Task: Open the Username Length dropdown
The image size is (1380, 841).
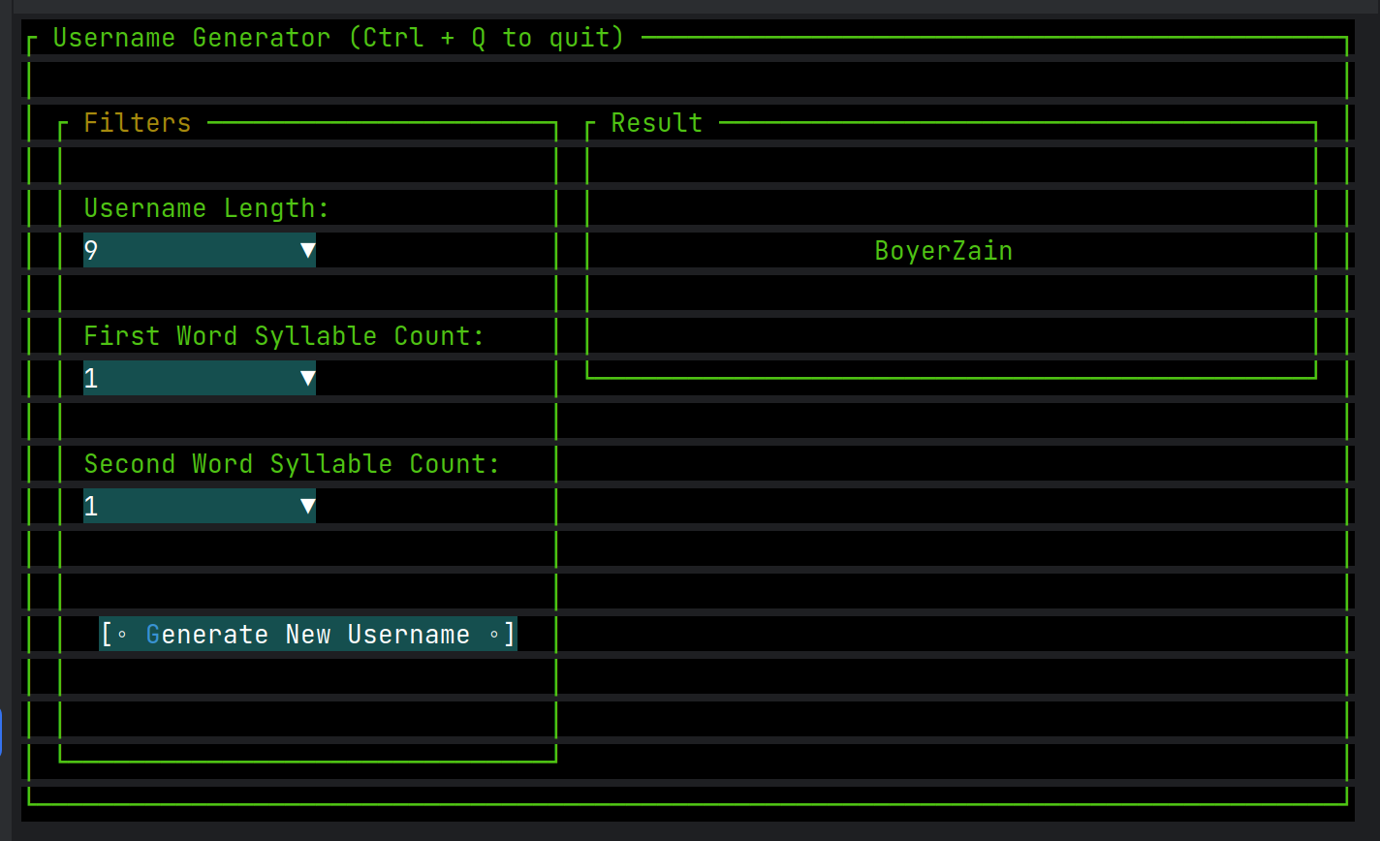Action: 199,250
